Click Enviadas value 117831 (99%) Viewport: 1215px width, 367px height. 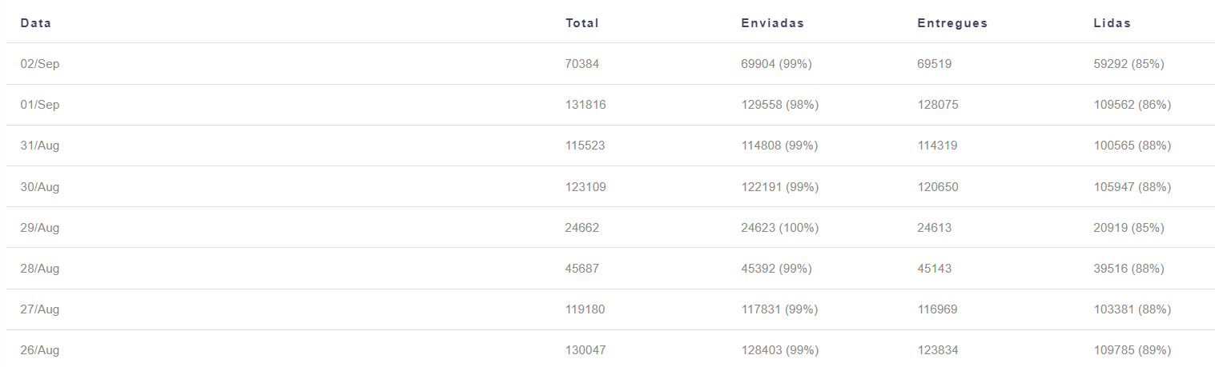[x=780, y=309]
